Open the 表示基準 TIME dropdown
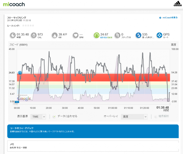Image resolution: width=183 pixels, height=154 pixels. tap(38, 117)
